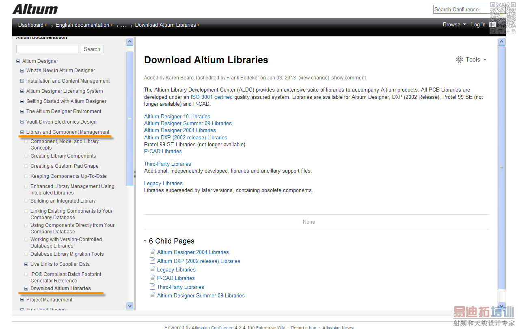Image resolution: width=518 pixels, height=329 pixels.
Task: Open the ISO 9001 certified link
Action: [x=212, y=97]
